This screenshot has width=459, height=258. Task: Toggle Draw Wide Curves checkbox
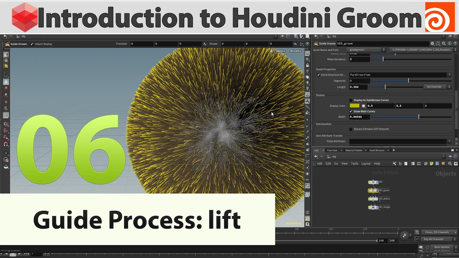351,111
